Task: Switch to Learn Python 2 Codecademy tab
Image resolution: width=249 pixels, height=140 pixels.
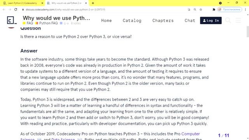Action: [22, 3]
